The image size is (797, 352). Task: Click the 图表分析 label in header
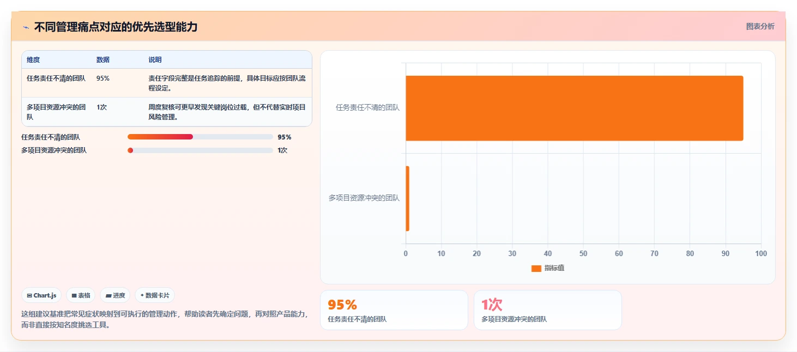pyautogui.click(x=760, y=26)
